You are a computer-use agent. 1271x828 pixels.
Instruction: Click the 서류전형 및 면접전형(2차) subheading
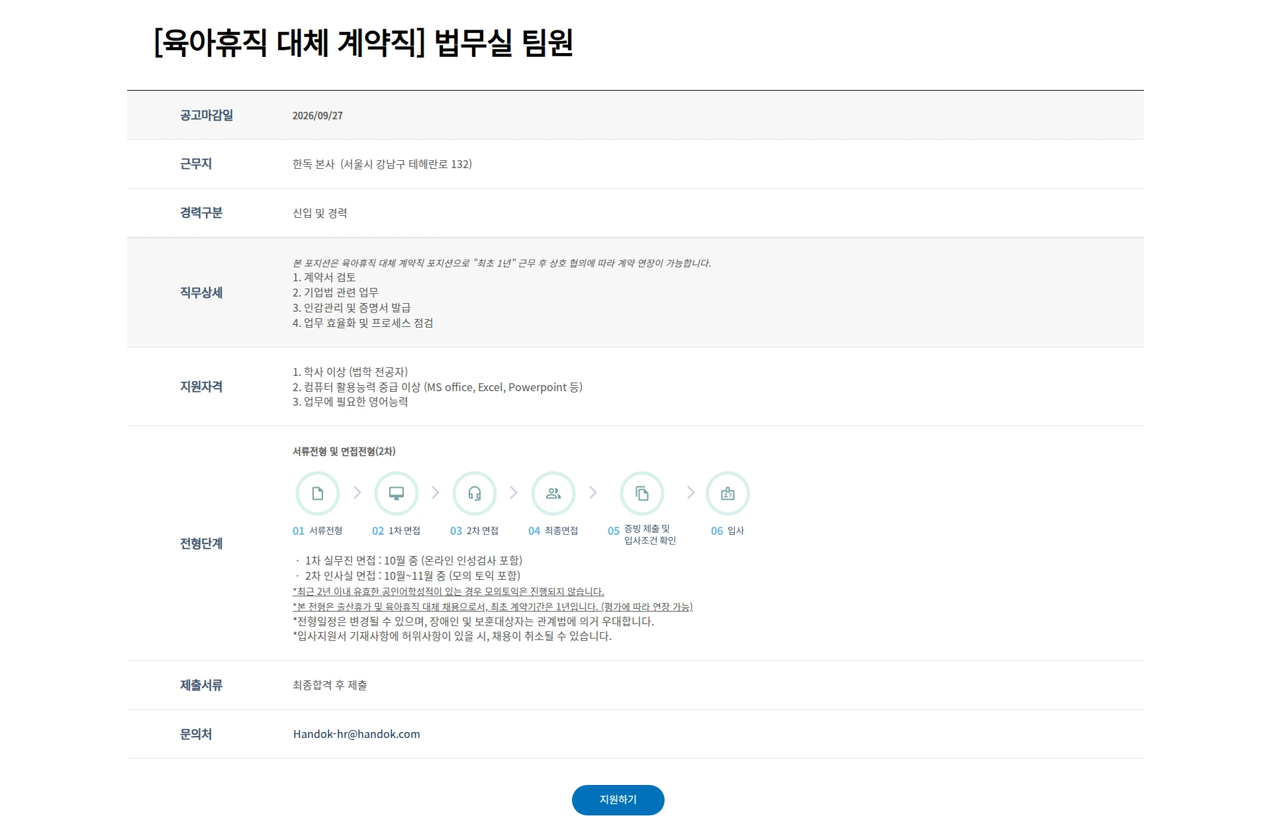(344, 451)
